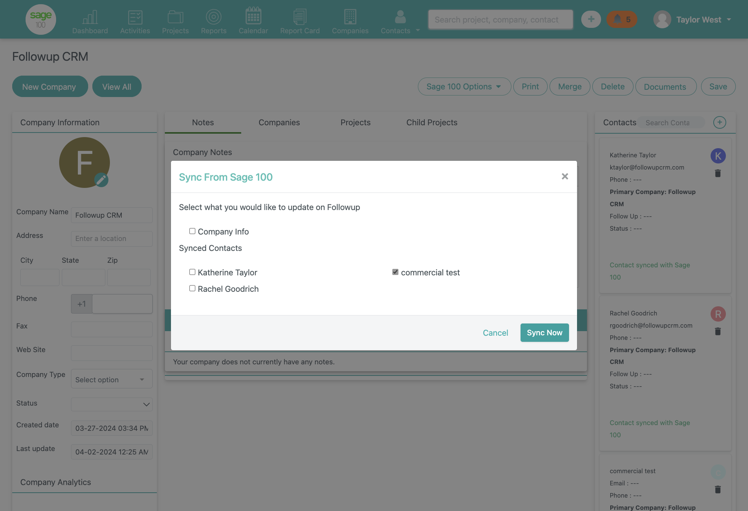Click the Sync Now button
Viewport: 748px width, 511px height.
click(x=545, y=333)
